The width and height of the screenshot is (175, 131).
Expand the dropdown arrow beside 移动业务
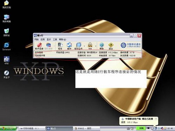(x=84, y=46)
